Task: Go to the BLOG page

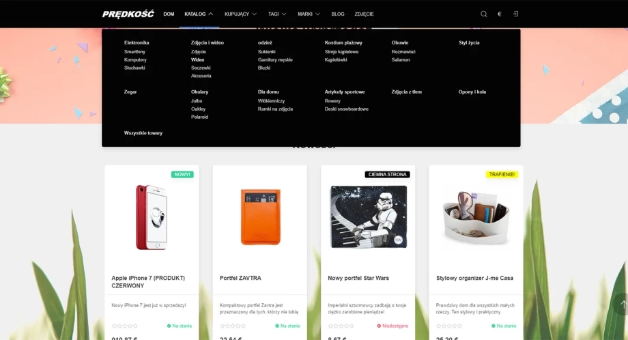Action: coord(338,14)
